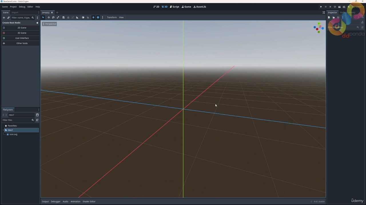The height and width of the screenshot is (205, 366).
Task: Toggle distraction-free mode
Action: (x=324, y=13)
